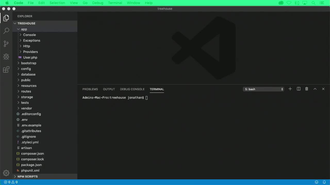
Task: Open the File menu
Action: point(31,3)
